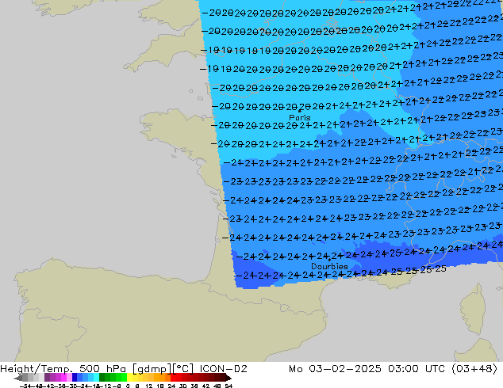Click the Dourbies city label
The image size is (503, 388).
(x=329, y=266)
